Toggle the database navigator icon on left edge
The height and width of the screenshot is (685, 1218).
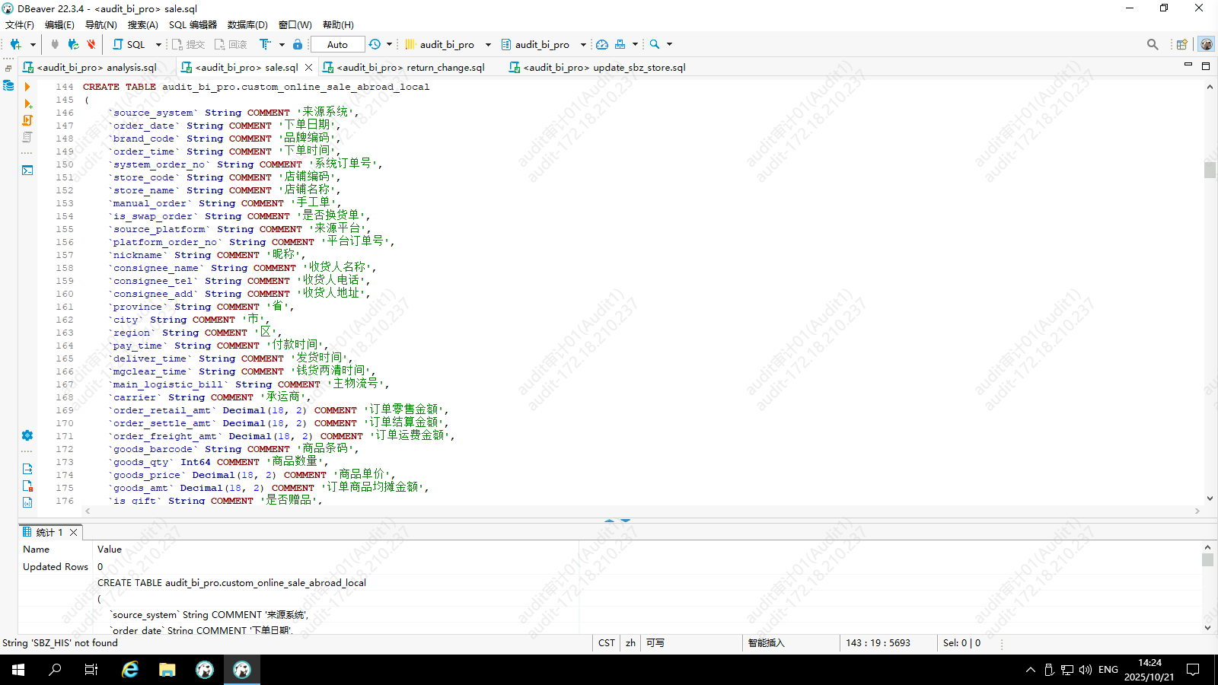pyautogui.click(x=8, y=85)
